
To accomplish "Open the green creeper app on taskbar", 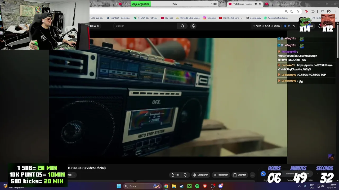I will point(189,186).
